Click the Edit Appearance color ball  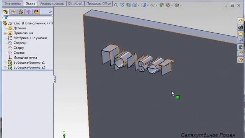coord(162,5)
